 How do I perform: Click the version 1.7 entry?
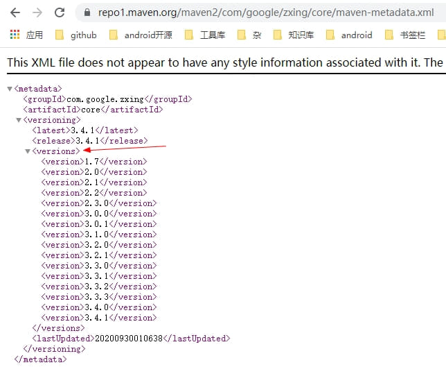[x=94, y=162]
